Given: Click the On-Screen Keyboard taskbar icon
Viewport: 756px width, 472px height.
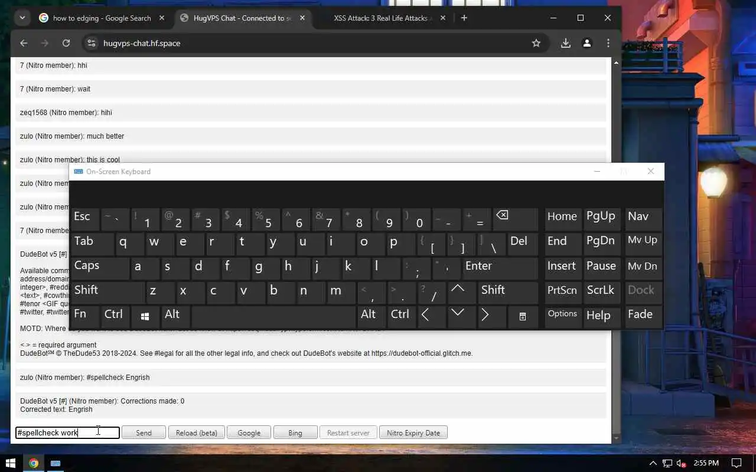Looking at the screenshot, I should [56, 463].
